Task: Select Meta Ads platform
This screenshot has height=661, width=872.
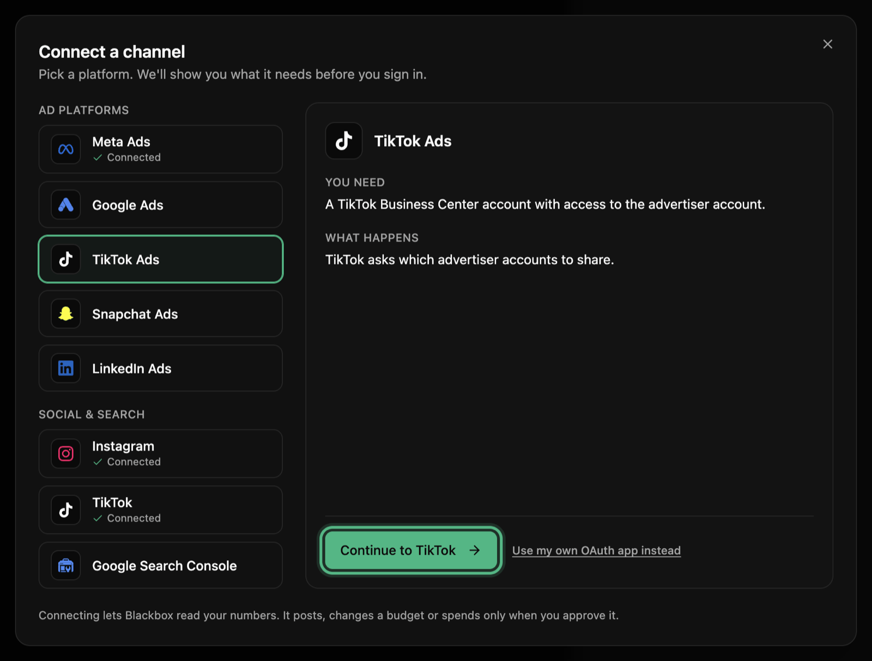Action: (161, 149)
